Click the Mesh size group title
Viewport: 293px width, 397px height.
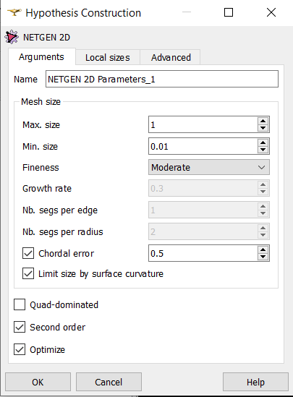point(41,101)
